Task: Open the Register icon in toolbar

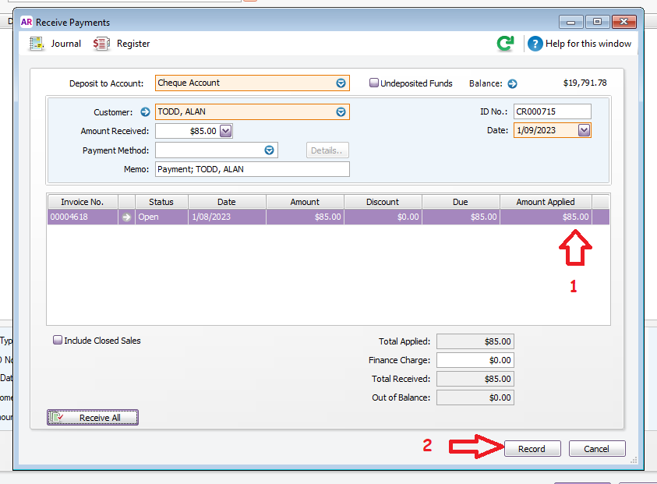Action: point(101,44)
